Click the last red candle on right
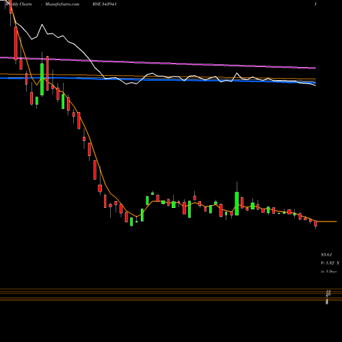 [316, 224]
